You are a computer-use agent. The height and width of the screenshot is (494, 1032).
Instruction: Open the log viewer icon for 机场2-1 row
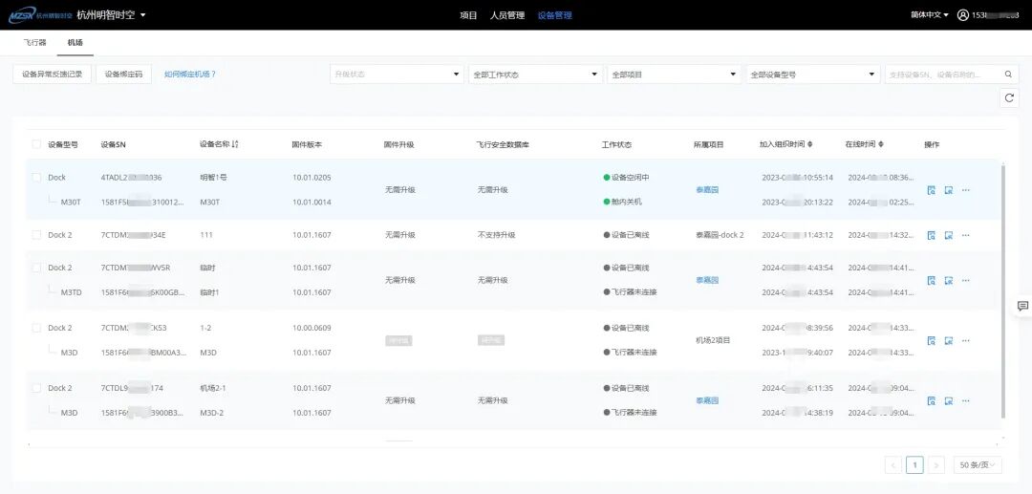click(x=932, y=400)
